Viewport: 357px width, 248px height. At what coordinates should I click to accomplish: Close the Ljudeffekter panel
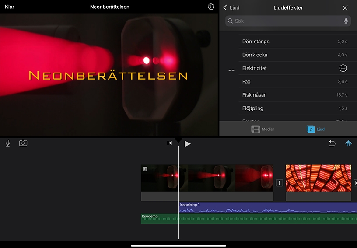(x=345, y=8)
